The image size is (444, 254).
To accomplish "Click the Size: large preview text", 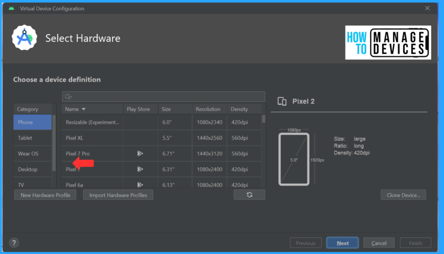I will pyautogui.click(x=349, y=139).
